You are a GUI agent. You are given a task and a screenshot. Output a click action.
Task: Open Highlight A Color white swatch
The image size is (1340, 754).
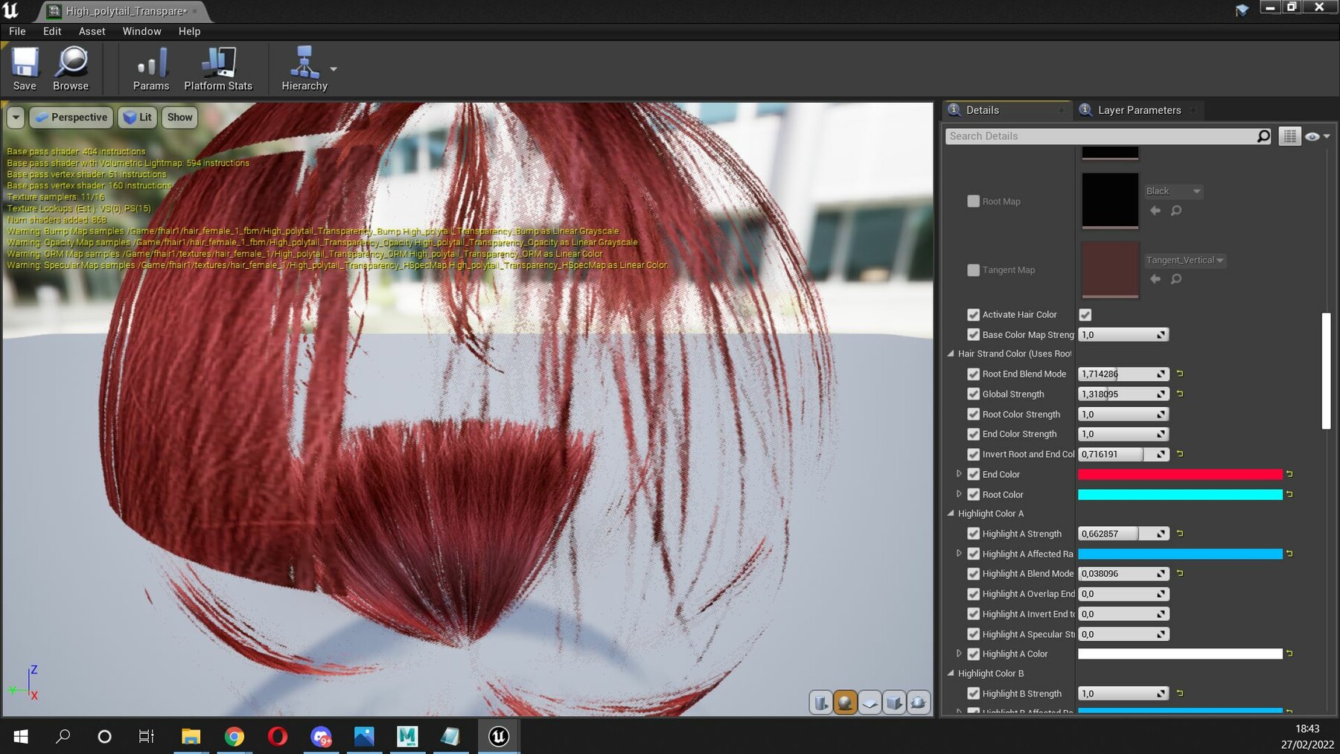pos(1180,654)
